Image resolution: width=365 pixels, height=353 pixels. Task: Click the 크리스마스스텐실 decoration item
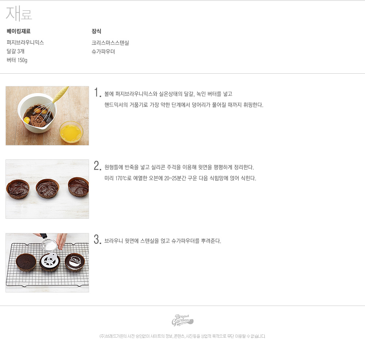click(x=110, y=43)
